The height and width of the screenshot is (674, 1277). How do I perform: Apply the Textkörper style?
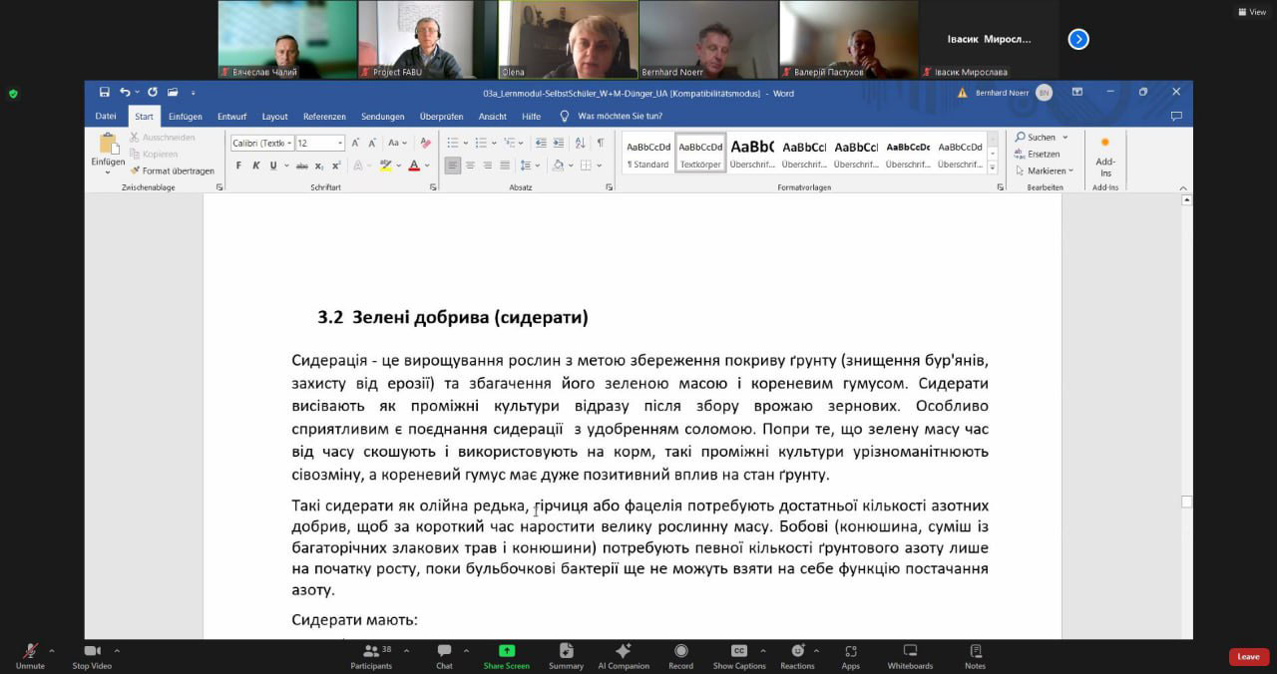[x=700, y=153]
